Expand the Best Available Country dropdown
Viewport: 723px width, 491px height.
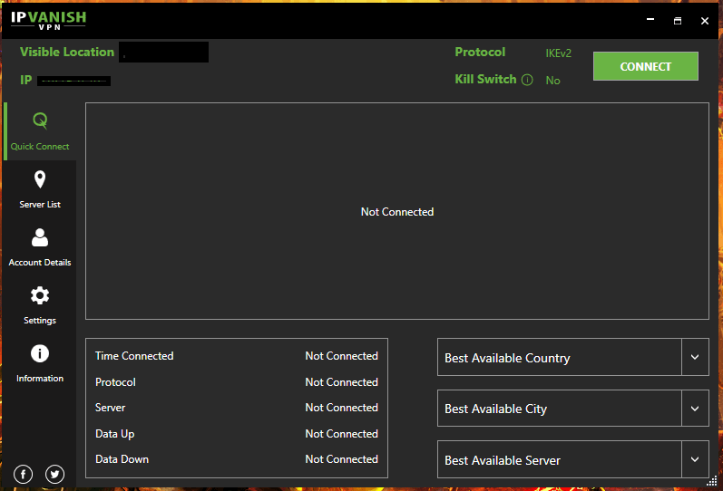click(694, 357)
